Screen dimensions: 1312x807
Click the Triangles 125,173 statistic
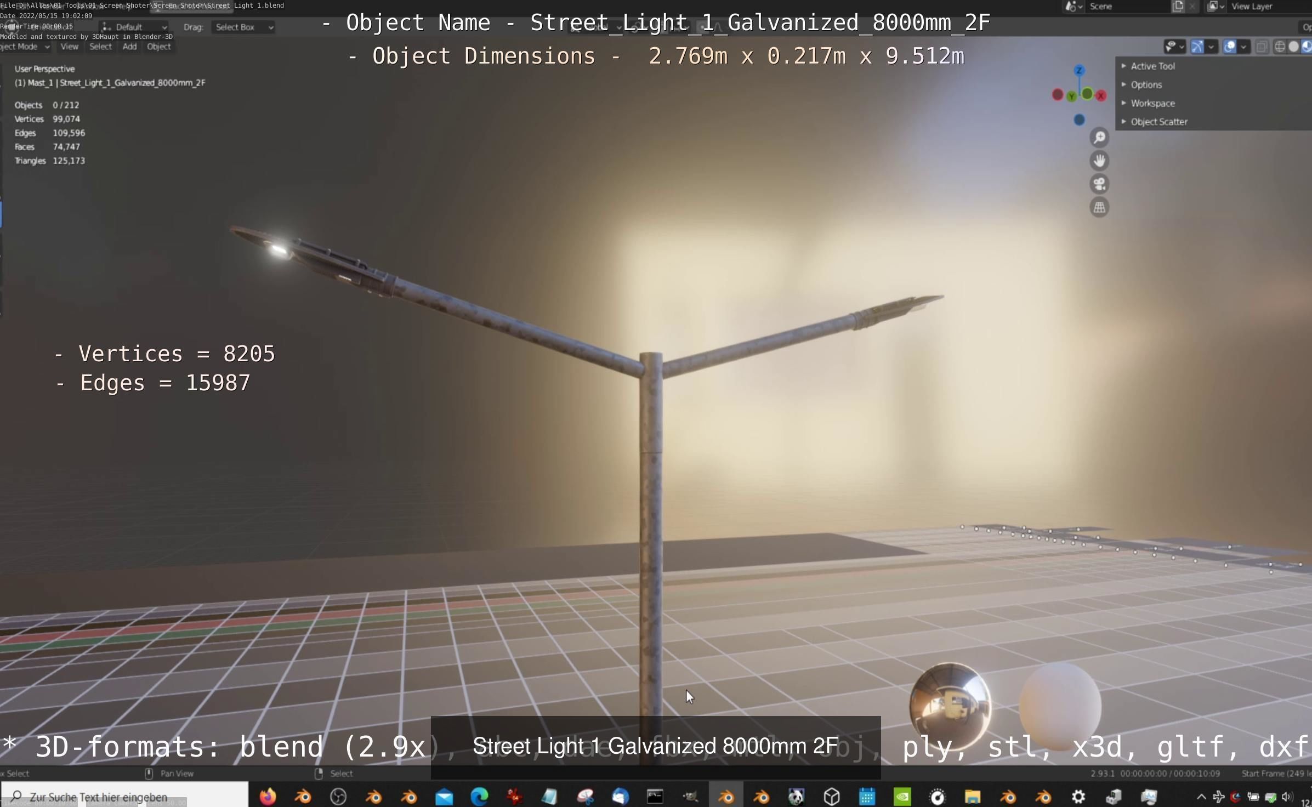(x=49, y=161)
